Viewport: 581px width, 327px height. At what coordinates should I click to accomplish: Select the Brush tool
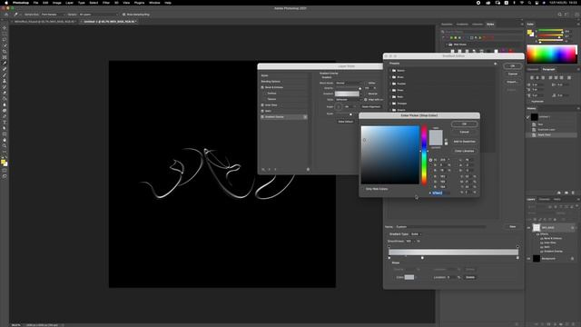pos(5,75)
